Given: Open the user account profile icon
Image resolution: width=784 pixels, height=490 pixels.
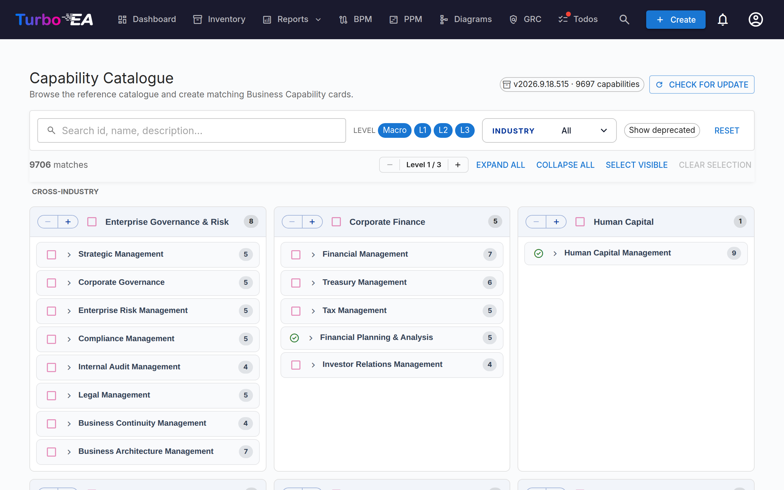Looking at the screenshot, I should point(756,19).
